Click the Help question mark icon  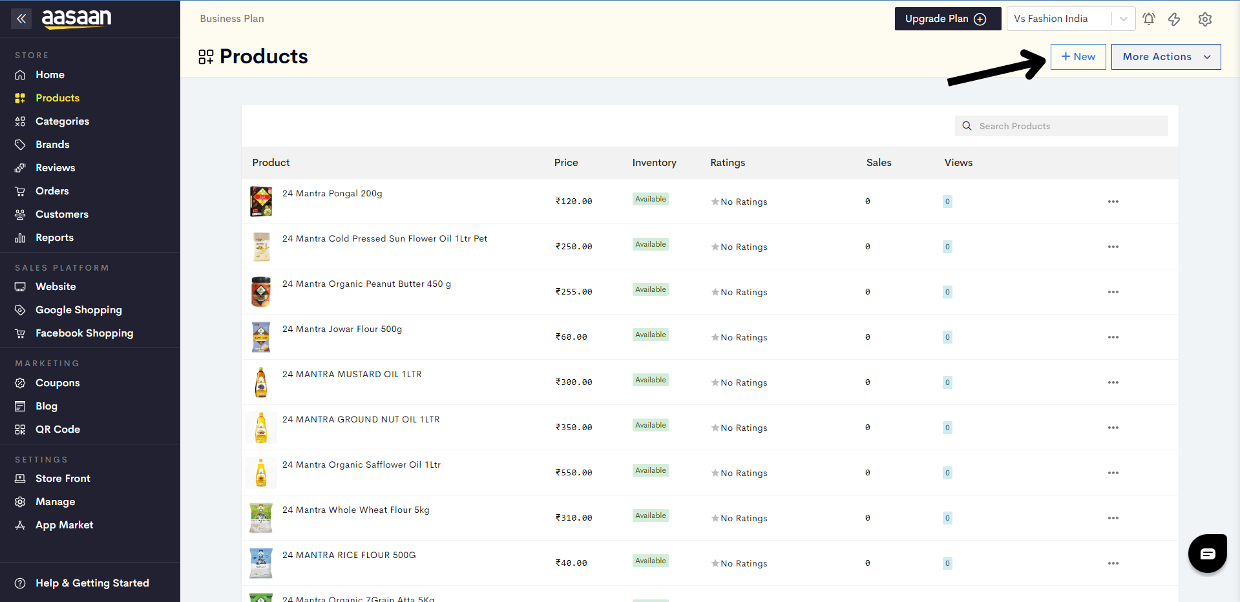point(20,583)
